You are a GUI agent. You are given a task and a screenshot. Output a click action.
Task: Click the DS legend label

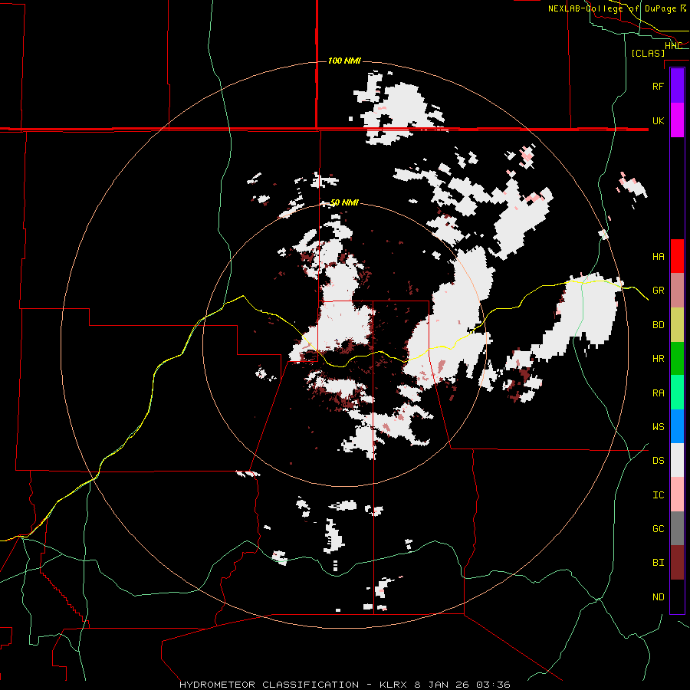coord(658,461)
